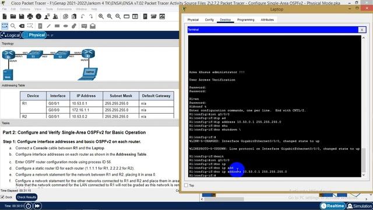
Task: Reset the zoom level
Action: (x=110, y=16)
